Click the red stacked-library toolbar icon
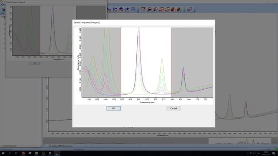 pos(161,10)
